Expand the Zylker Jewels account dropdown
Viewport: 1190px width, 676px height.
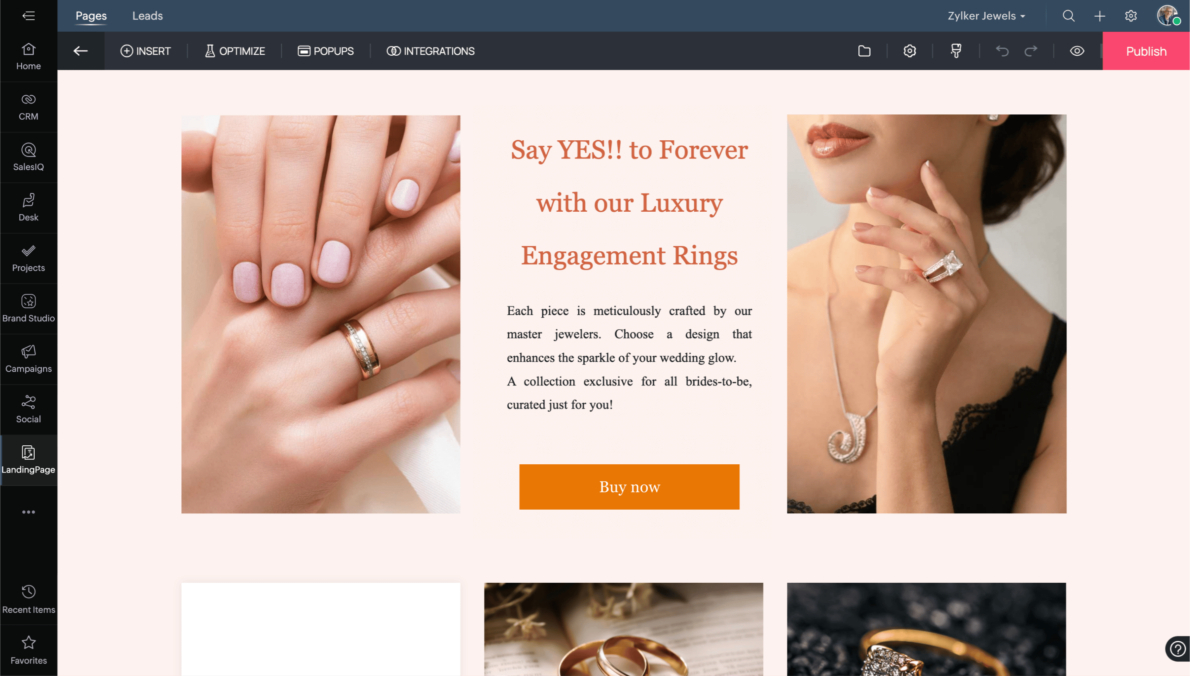point(986,16)
